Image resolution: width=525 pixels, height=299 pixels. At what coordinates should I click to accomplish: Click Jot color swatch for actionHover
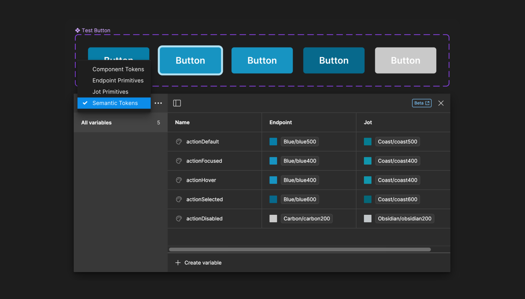368,180
